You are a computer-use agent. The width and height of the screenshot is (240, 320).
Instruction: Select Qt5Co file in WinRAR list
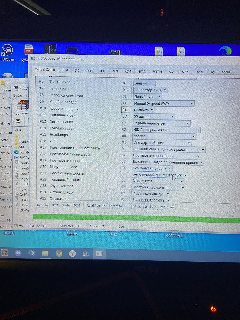22,194
